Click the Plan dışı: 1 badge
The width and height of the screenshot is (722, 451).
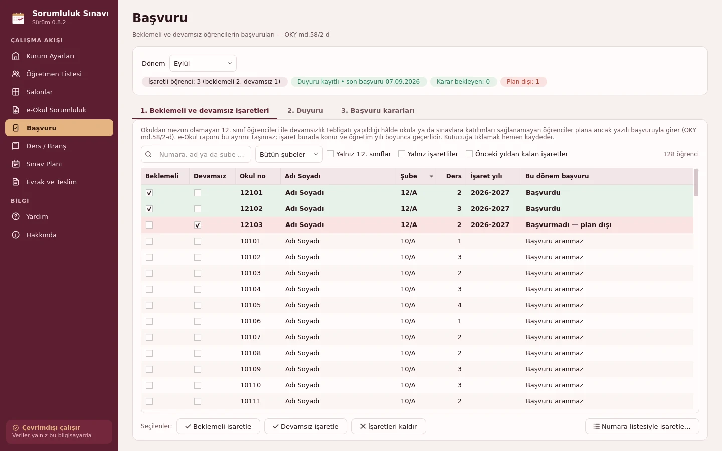[523, 82]
